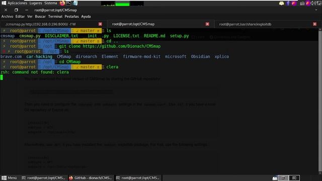The height and width of the screenshot is (181, 322).
Task: Open the Sistema menu
Action: [x=50, y=3]
